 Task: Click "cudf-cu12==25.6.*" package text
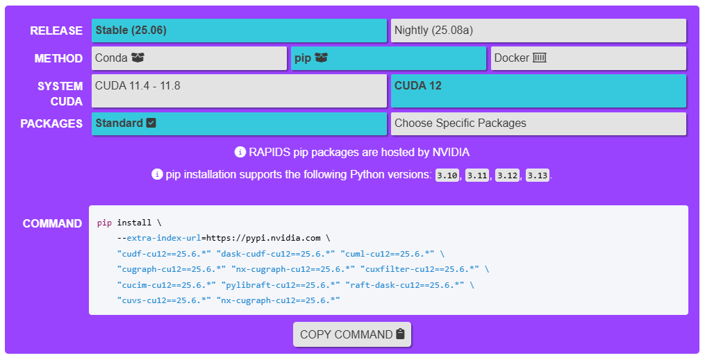point(164,254)
